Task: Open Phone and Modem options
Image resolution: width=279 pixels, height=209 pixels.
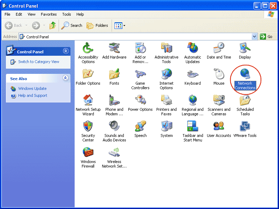Action: [x=114, y=105]
